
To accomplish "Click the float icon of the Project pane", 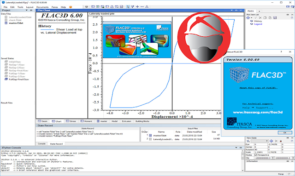I will 31,10.
